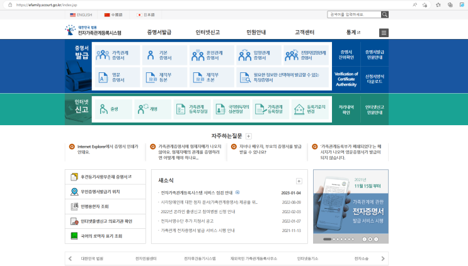Open 국어의 로마자 표기 조회 quick link
Screen dimensions: 468x266
pyautogui.click(x=105, y=236)
